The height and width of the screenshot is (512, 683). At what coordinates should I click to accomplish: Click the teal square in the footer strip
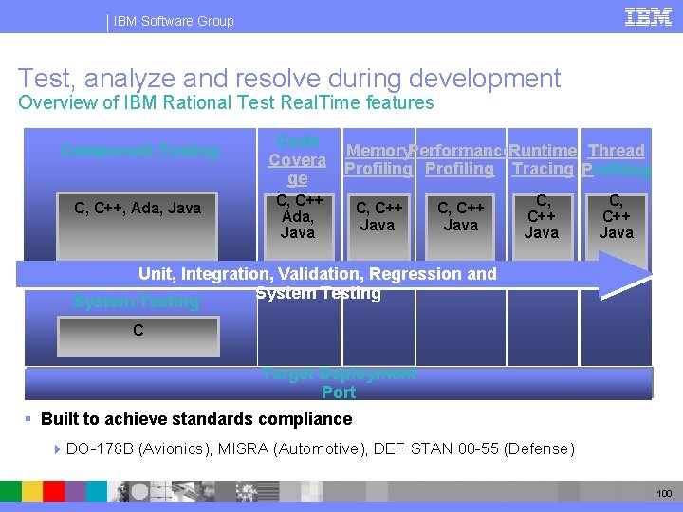(x=96, y=491)
